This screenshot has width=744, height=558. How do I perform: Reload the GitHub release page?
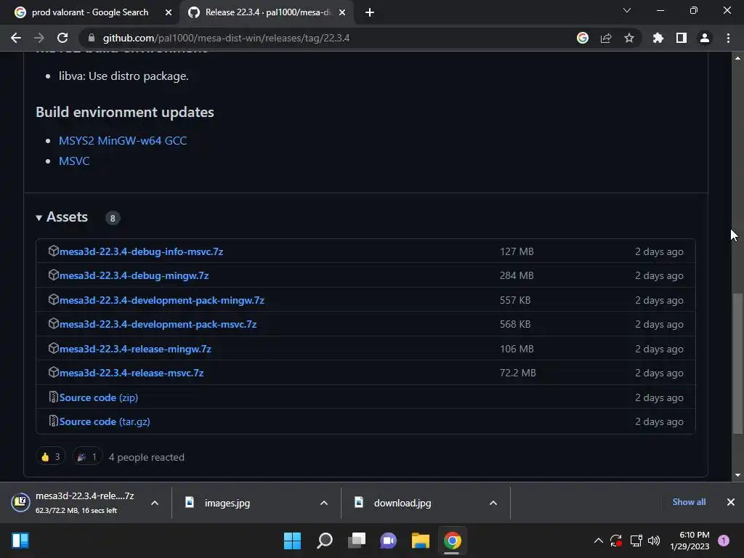click(62, 38)
